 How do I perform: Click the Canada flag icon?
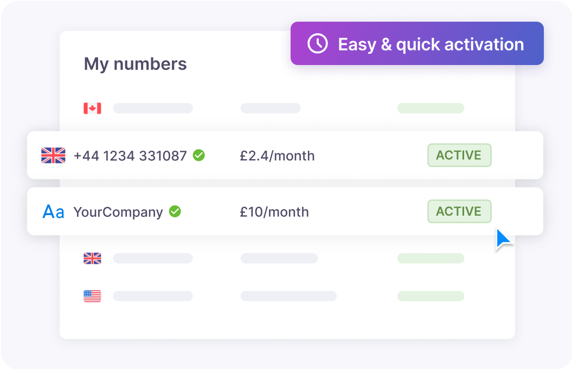click(x=92, y=108)
